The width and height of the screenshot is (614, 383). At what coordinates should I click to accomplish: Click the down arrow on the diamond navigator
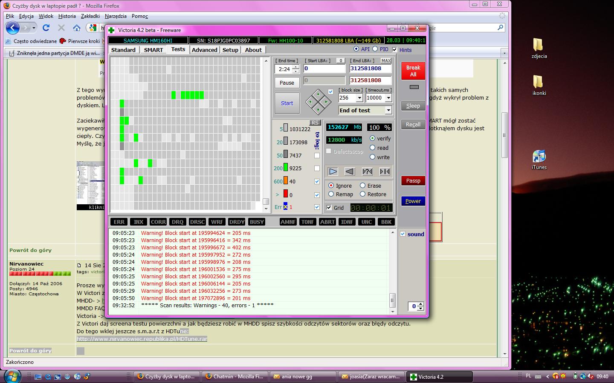click(318, 110)
